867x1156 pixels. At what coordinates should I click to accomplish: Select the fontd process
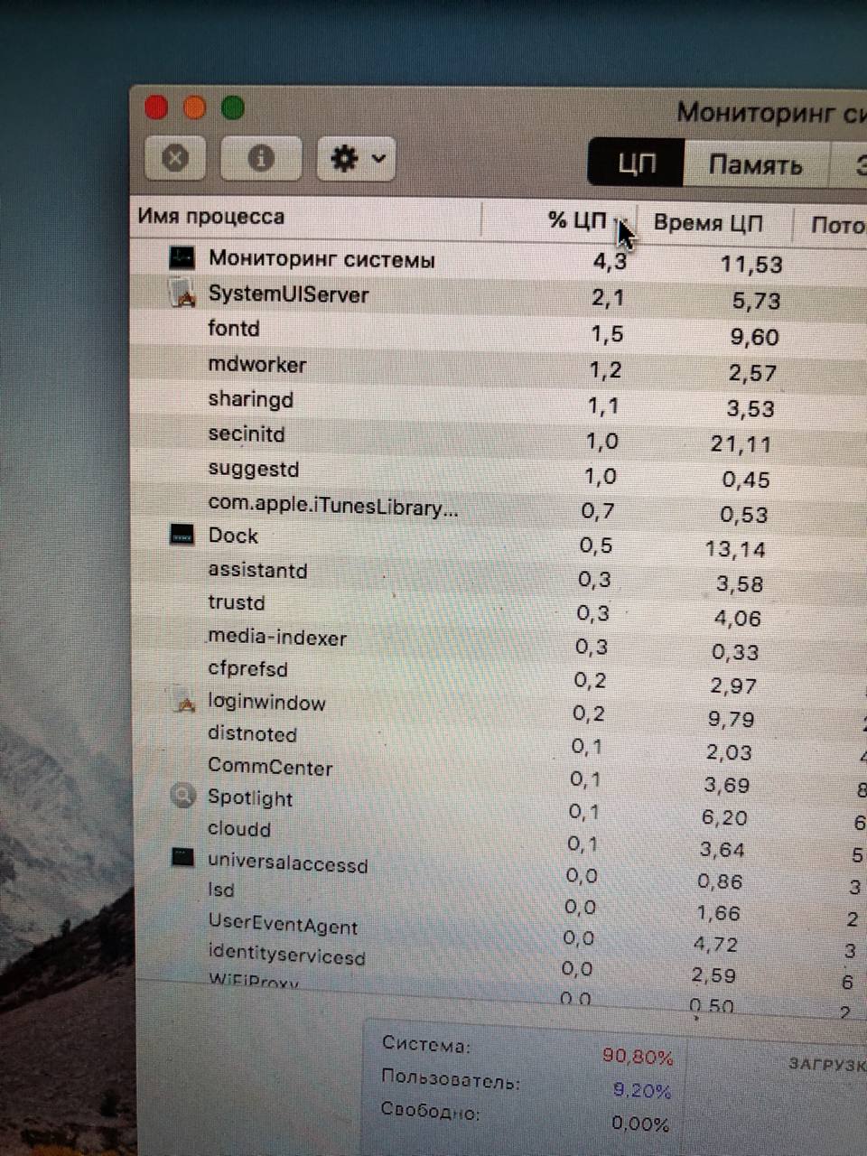pos(234,328)
